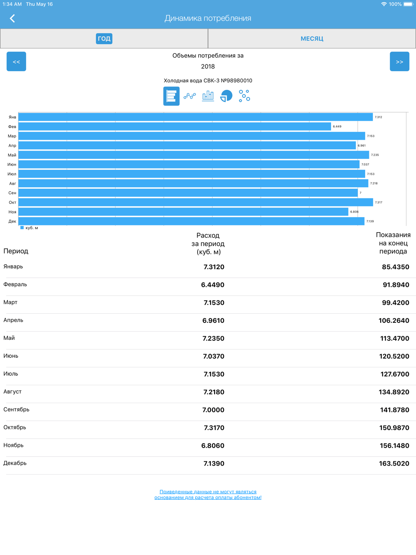416x555 pixels.
Task: Go to previous year with << button
Action: tap(16, 62)
